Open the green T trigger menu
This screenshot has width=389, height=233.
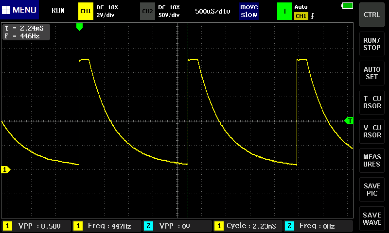[284, 11]
